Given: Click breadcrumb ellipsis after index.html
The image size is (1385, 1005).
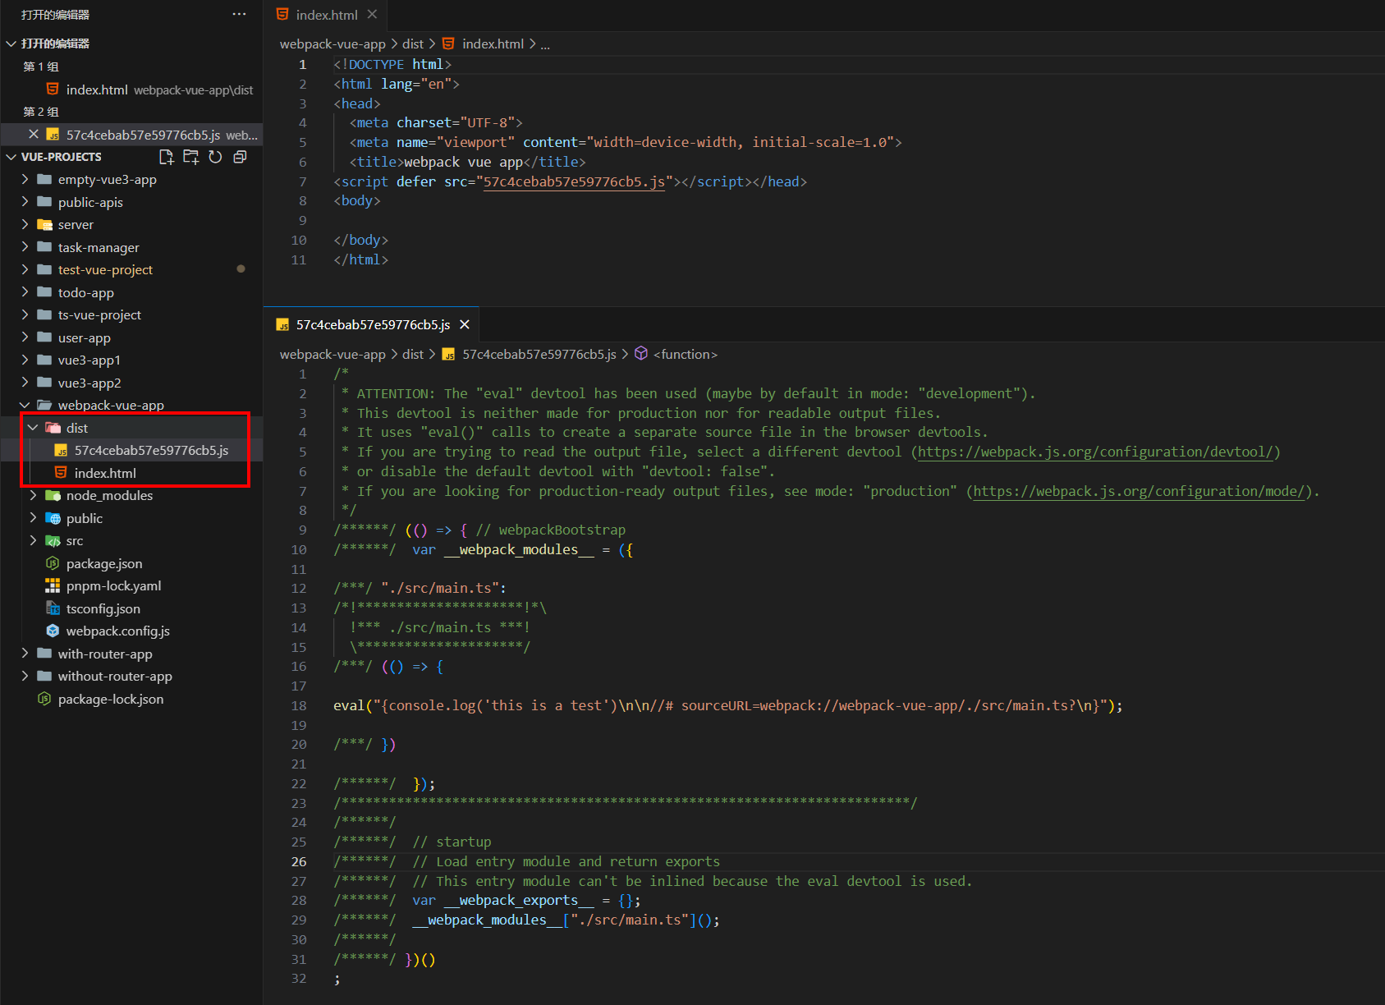Looking at the screenshot, I should (545, 44).
